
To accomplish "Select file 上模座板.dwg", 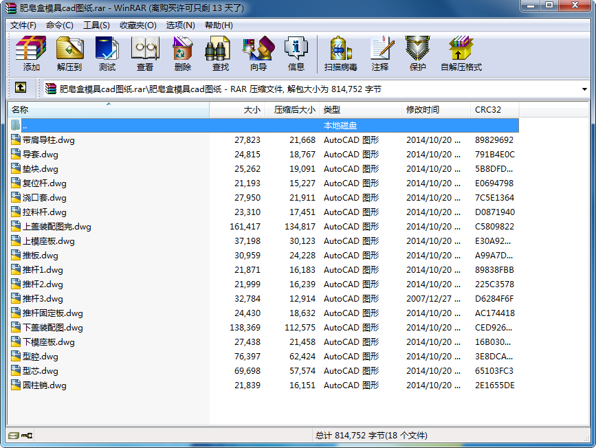I will tap(49, 241).
